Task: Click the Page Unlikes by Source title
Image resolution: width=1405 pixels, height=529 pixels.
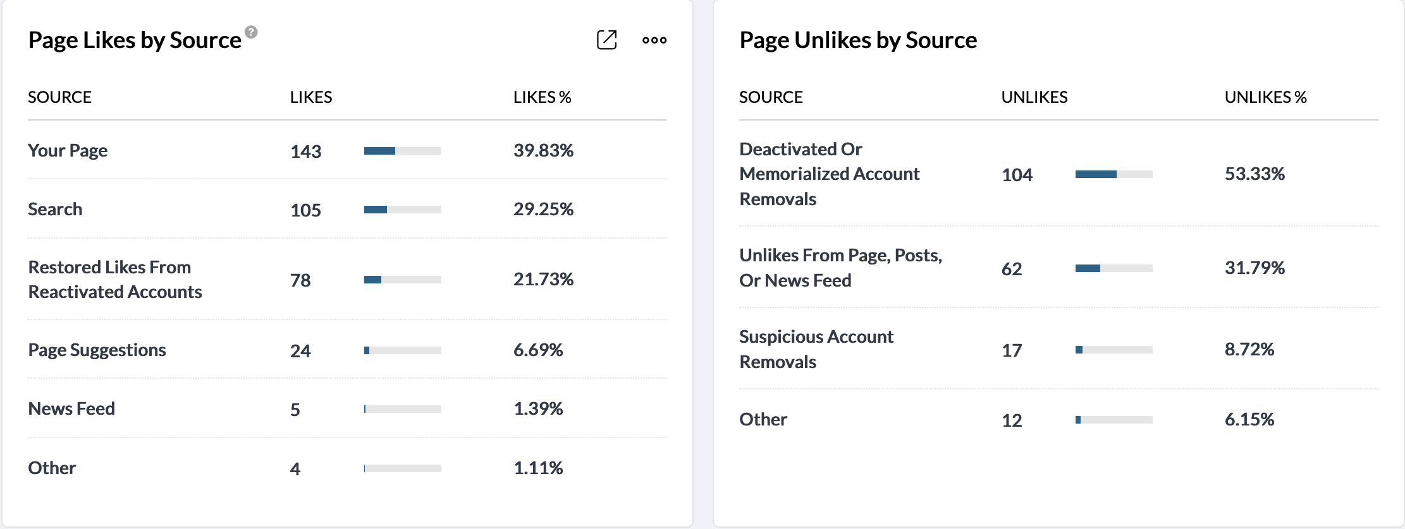Action: pyautogui.click(x=858, y=40)
